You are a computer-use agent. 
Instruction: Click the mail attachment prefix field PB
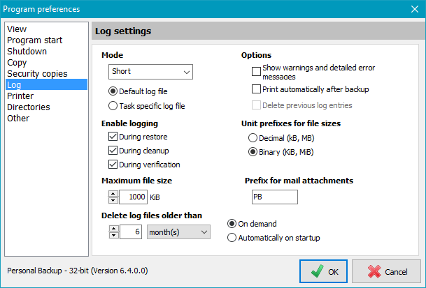275,197
